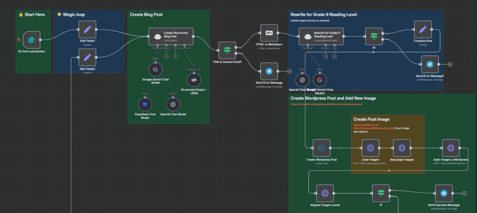Viewport: 477px width, 213px height.
Task: Select the On form submission trigger node
Action: point(32,40)
